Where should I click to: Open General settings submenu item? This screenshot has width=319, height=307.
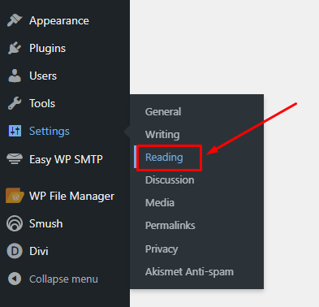pyautogui.click(x=163, y=112)
